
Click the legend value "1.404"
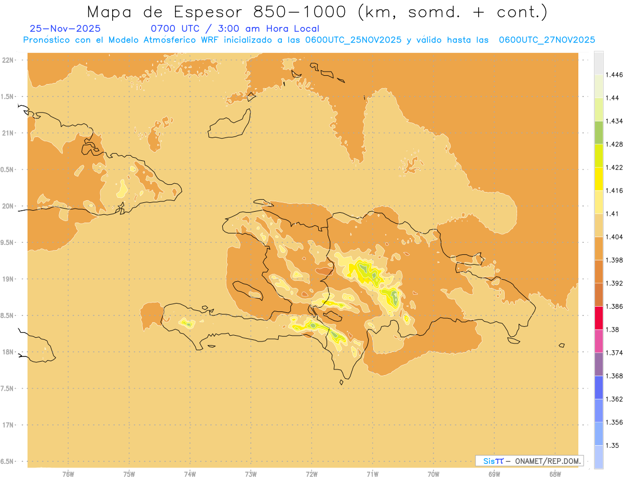click(614, 237)
